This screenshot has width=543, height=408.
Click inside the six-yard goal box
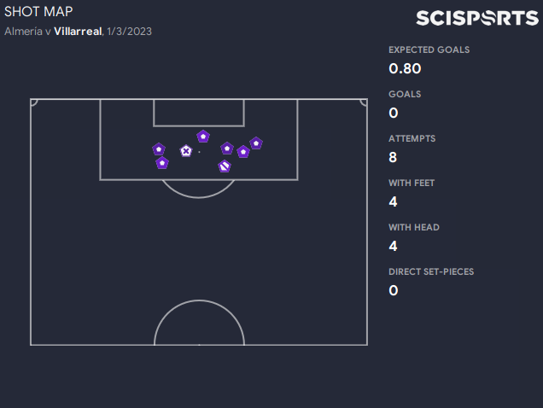point(199,112)
